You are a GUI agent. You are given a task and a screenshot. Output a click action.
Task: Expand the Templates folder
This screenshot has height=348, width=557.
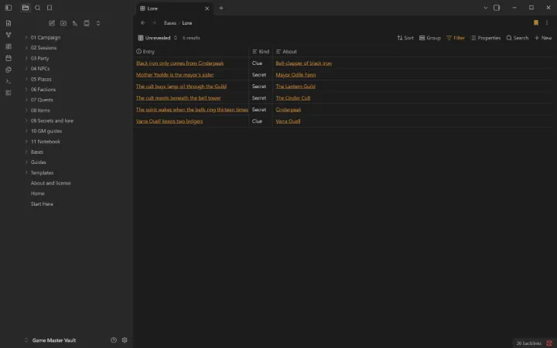click(42, 173)
